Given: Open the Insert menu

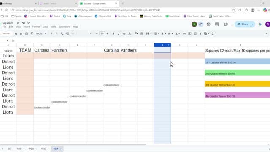Looking at the screenshot, I should (x=27, y=27).
